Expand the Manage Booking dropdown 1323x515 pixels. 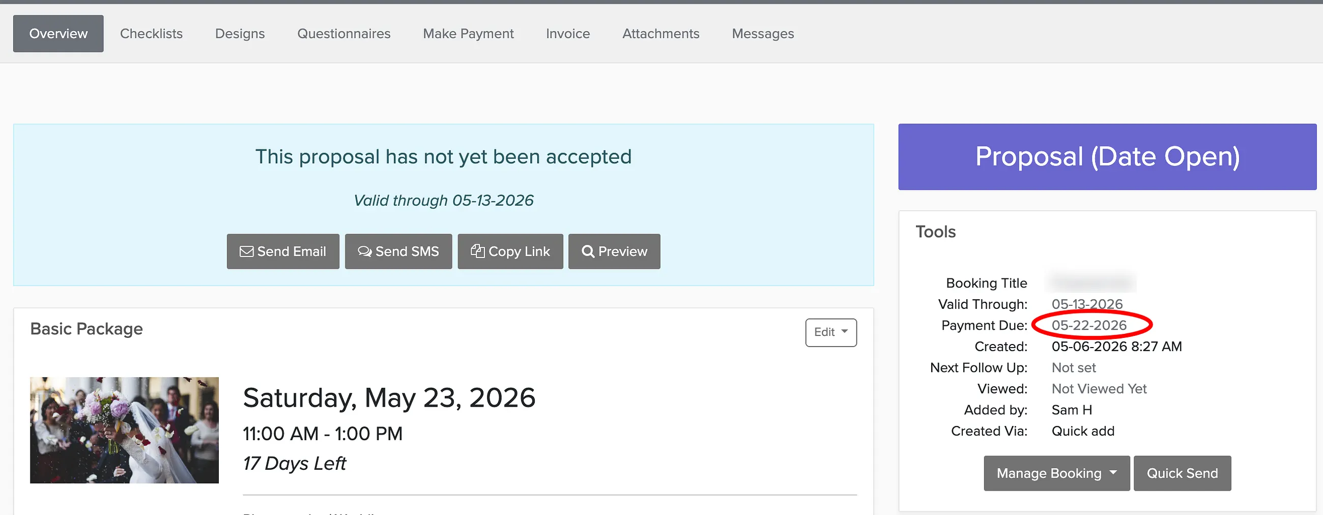click(1056, 473)
